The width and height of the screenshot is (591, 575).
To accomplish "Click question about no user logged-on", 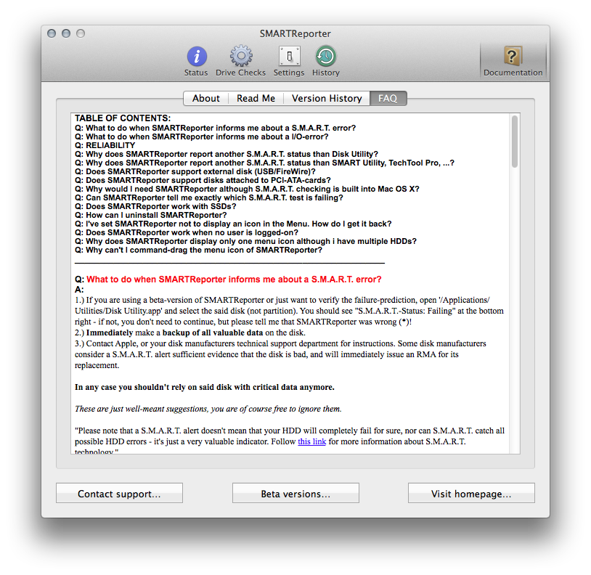I will [186, 232].
